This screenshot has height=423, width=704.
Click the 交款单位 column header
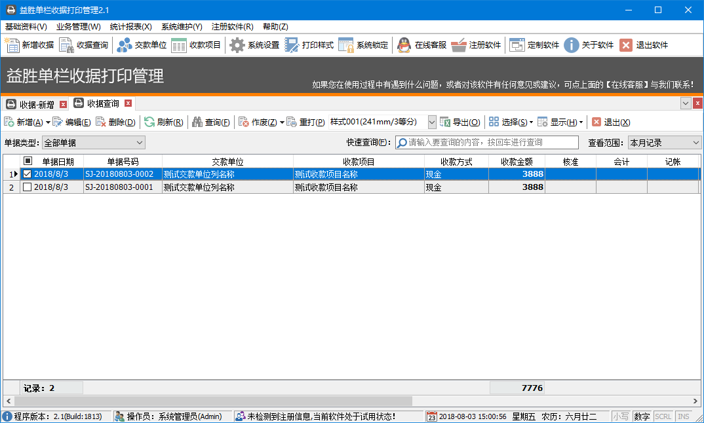pyautogui.click(x=227, y=162)
